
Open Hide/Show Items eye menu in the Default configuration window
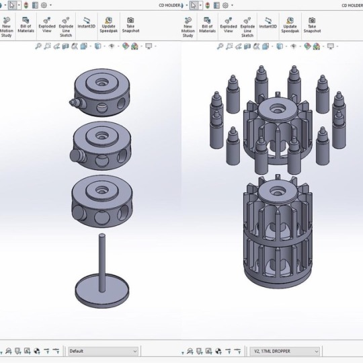(x=112, y=46)
